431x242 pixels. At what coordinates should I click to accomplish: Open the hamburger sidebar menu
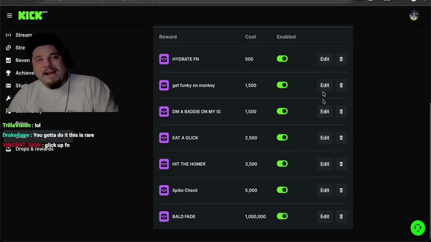pyautogui.click(x=9, y=15)
